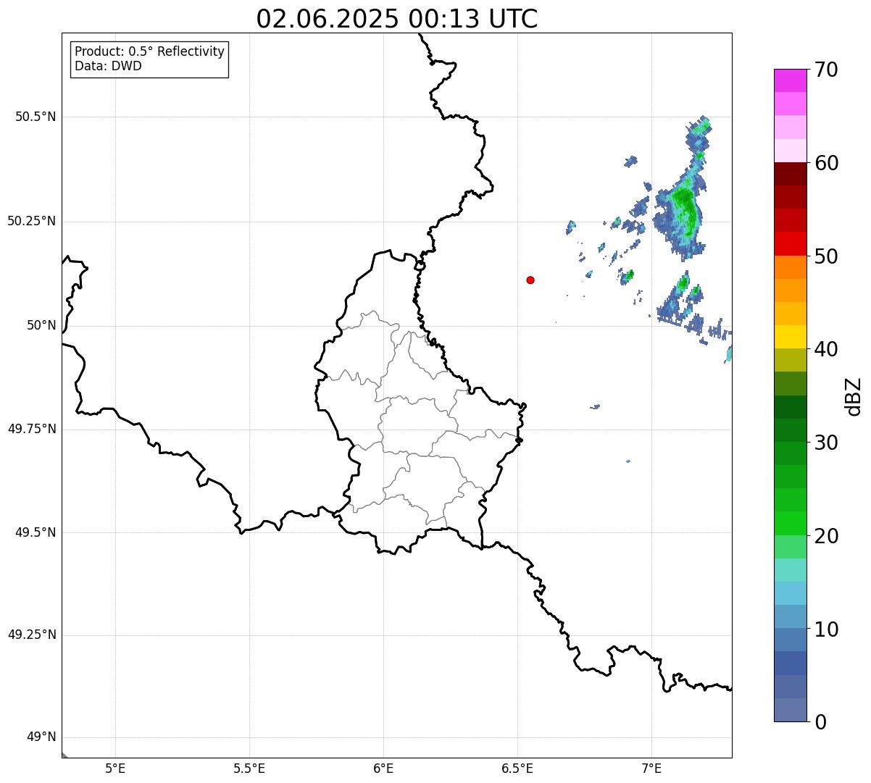Click the dBZ colorbar label
The image size is (871, 783).
(x=854, y=396)
